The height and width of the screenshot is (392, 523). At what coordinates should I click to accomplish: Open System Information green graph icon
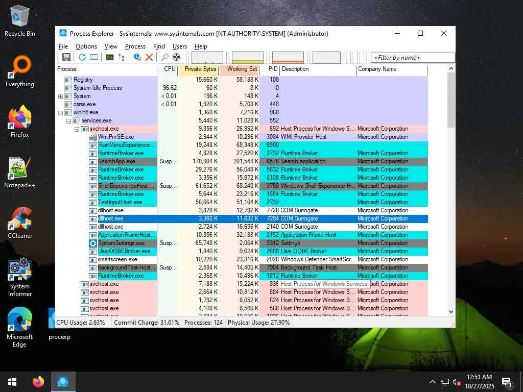tap(110, 57)
